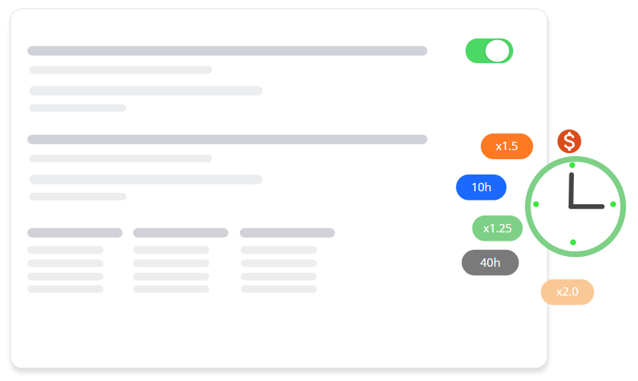Click the clock's top green dot

(x=572, y=165)
